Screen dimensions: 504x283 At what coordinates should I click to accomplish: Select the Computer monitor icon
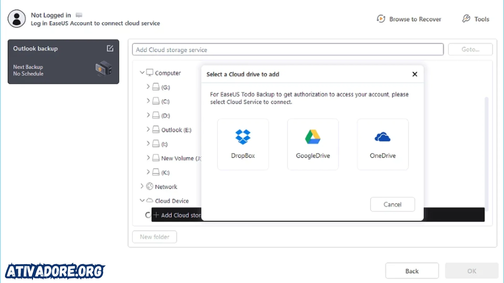(150, 73)
